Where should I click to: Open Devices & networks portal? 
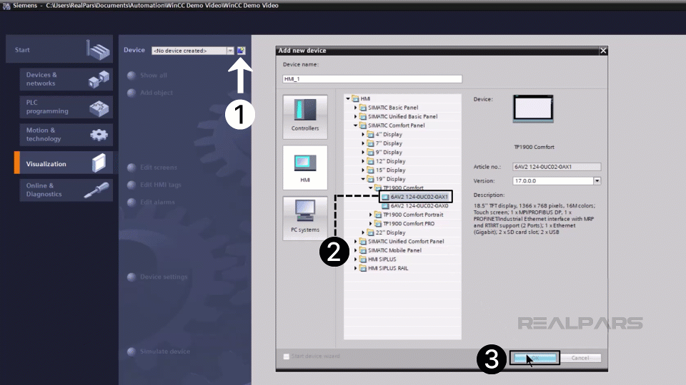click(66, 79)
